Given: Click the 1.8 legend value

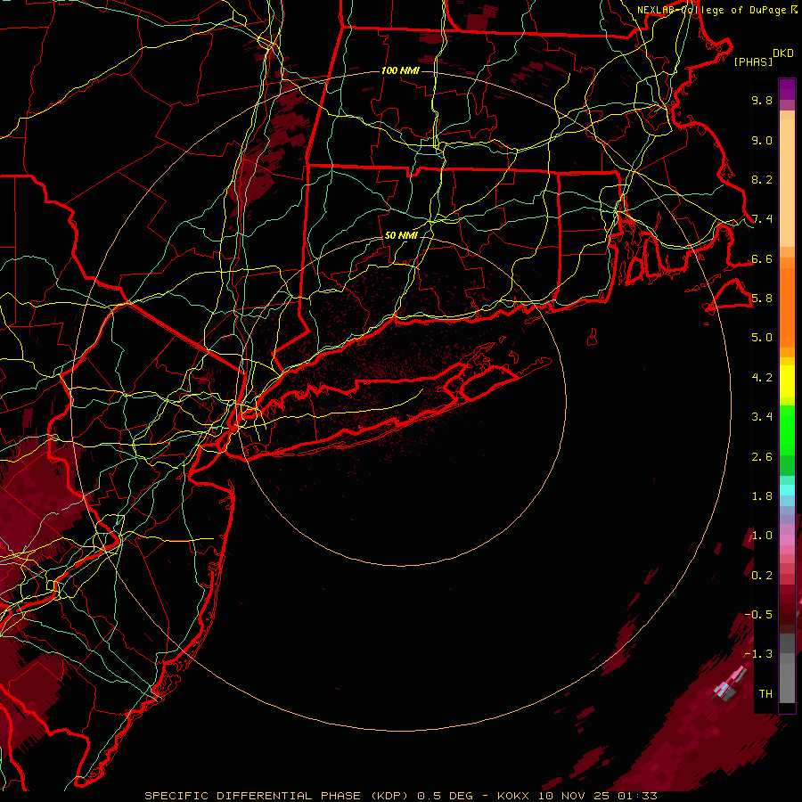Looking at the screenshot, I should click(762, 496).
